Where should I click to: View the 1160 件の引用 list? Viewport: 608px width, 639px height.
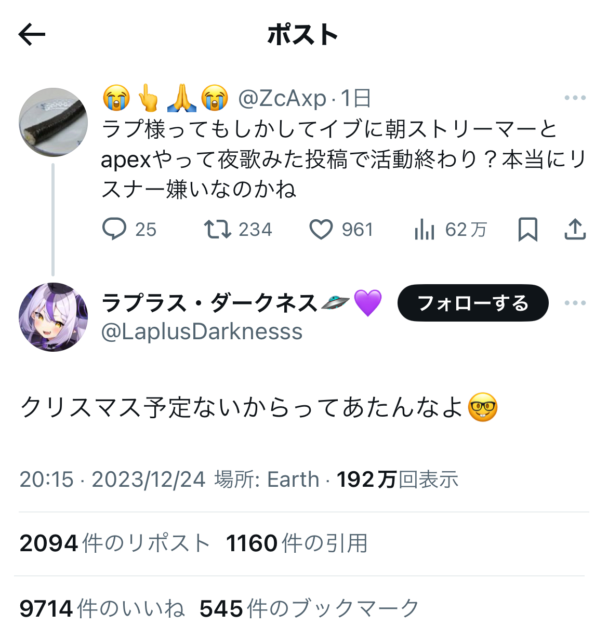[297, 543]
